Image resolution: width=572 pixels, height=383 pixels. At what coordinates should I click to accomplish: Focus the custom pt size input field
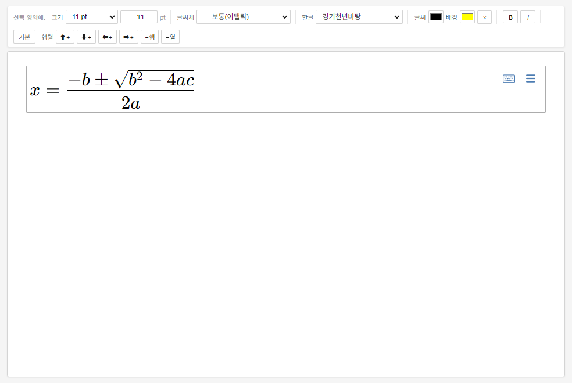[139, 17]
